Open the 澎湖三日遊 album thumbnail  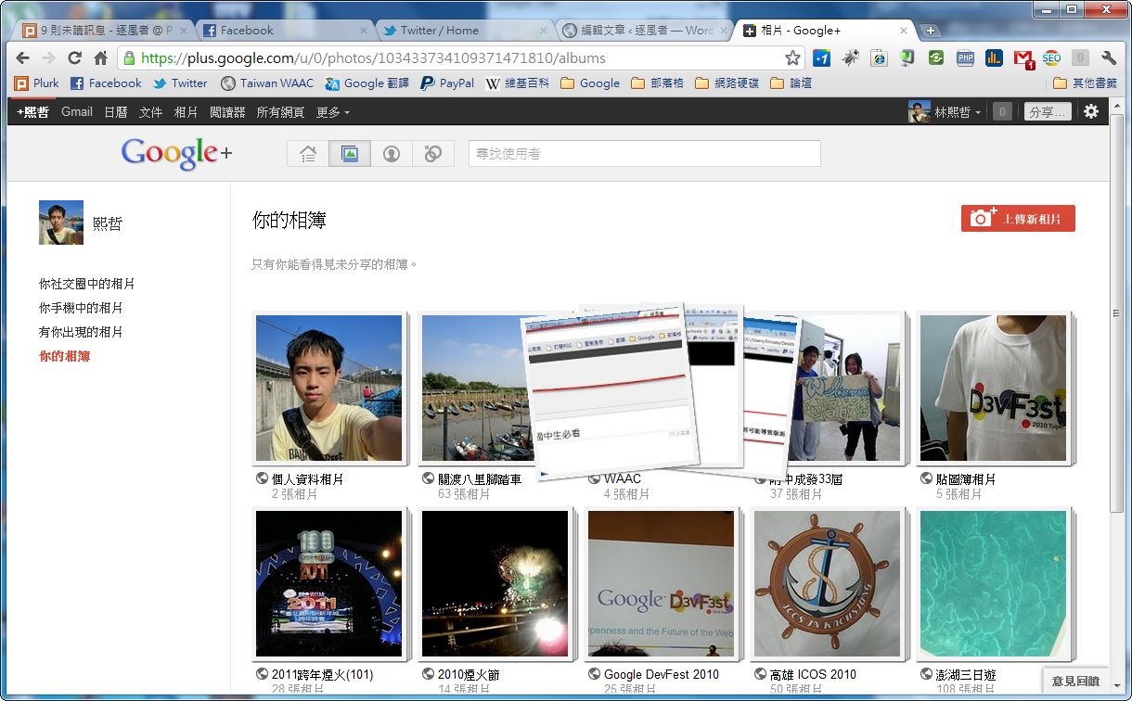[993, 584]
